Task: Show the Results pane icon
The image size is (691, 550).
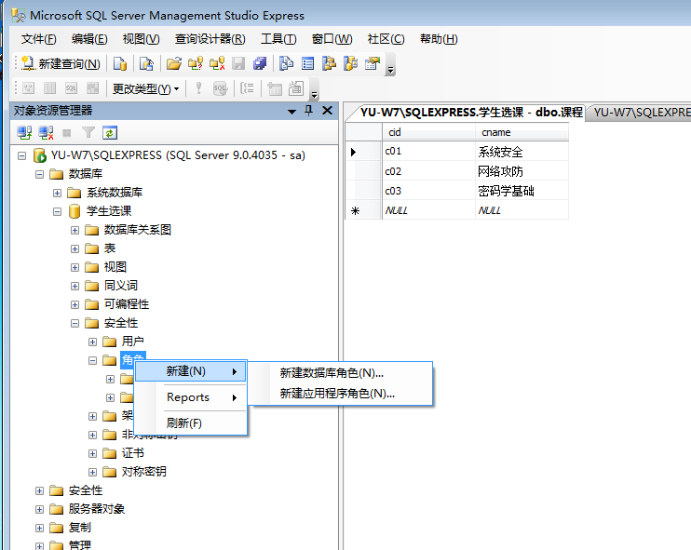Action: pos(92,88)
